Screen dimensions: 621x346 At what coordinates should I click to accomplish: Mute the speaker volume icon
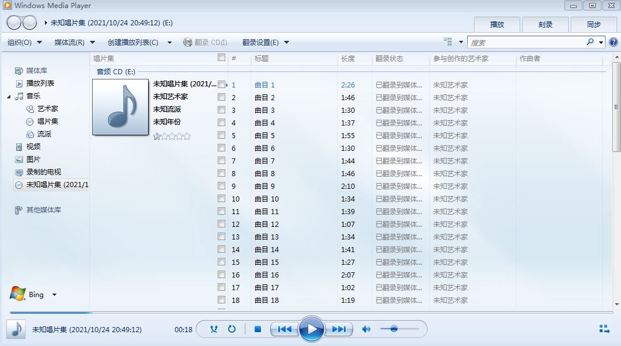coord(366,329)
